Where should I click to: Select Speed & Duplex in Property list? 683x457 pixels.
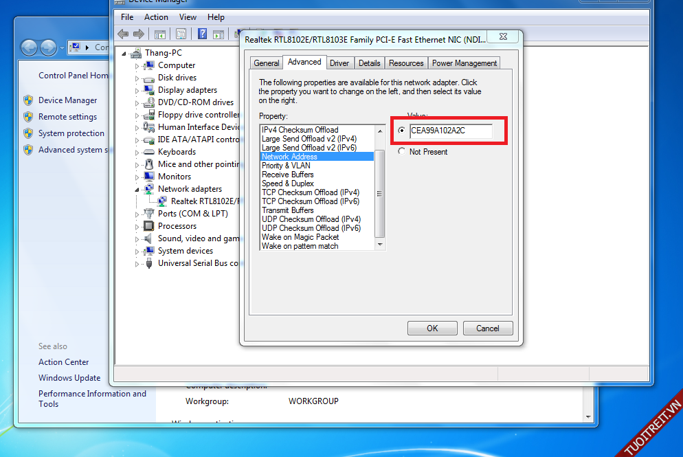coord(287,183)
